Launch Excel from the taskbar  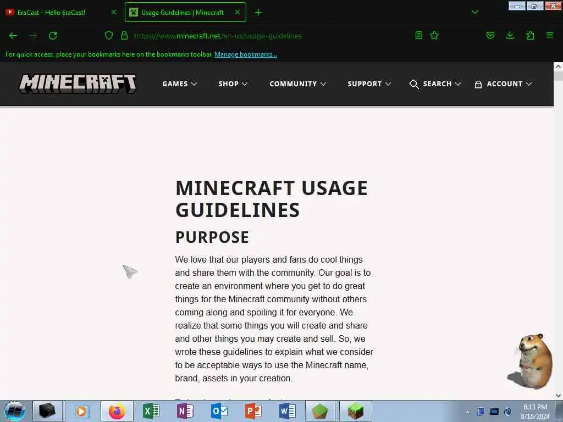click(x=151, y=411)
